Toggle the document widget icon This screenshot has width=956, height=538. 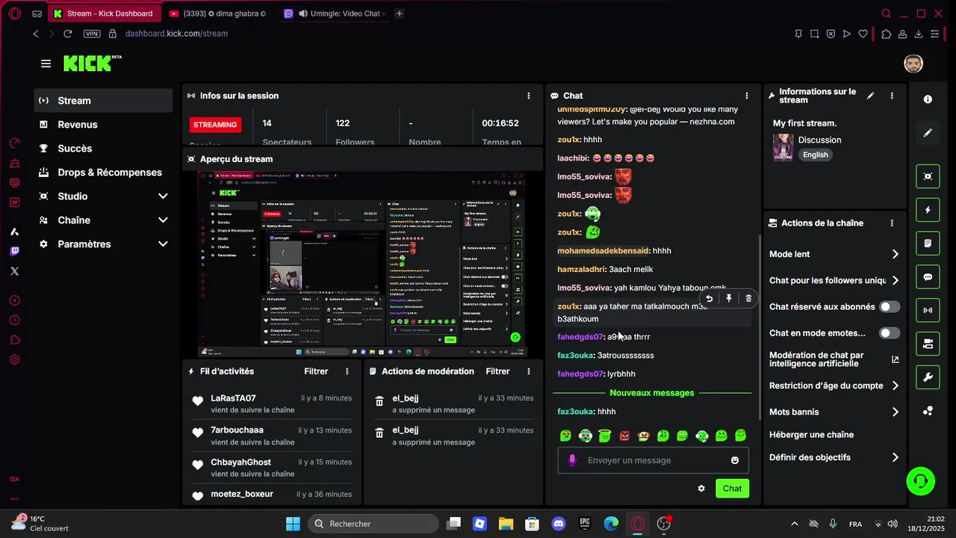928,243
